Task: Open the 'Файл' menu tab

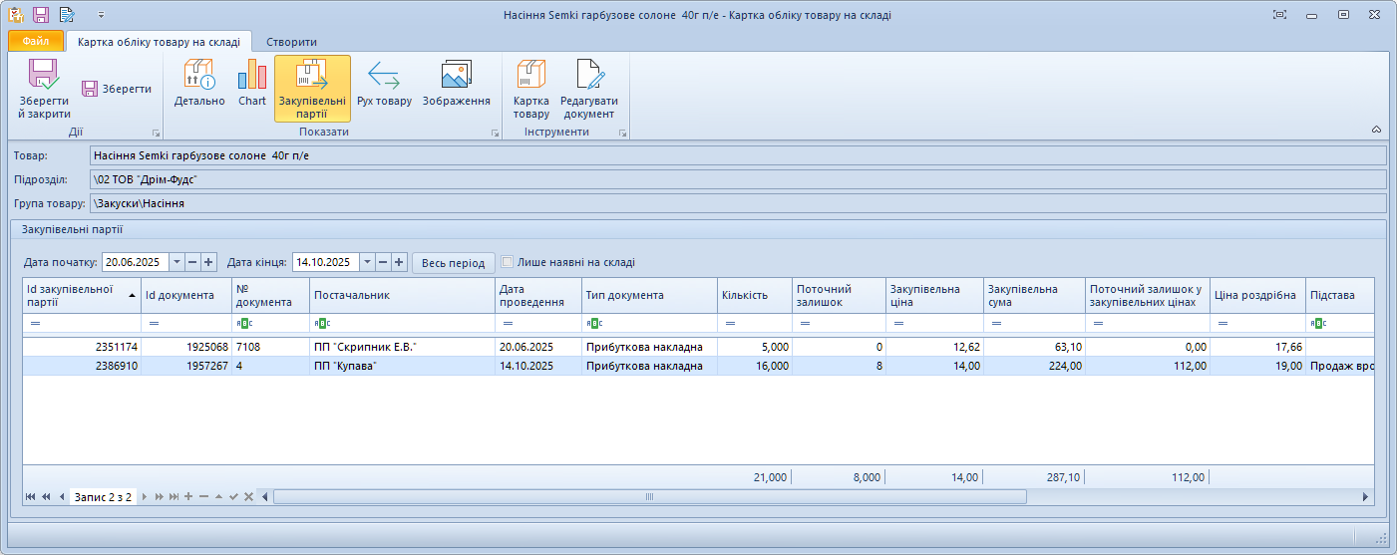Action: [x=36, y=42]
